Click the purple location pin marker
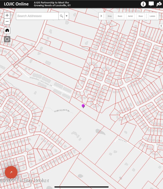 click(83, 106)
